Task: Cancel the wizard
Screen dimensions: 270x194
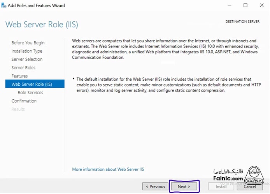Action: click(x=249, y=187)
